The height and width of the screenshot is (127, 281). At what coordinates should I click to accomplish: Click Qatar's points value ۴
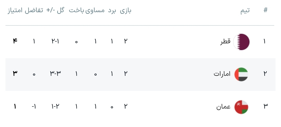[x=15, y=41]
